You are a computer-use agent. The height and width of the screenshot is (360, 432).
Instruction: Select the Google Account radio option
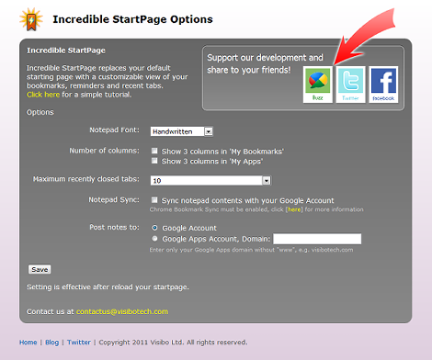click(154, 228)
